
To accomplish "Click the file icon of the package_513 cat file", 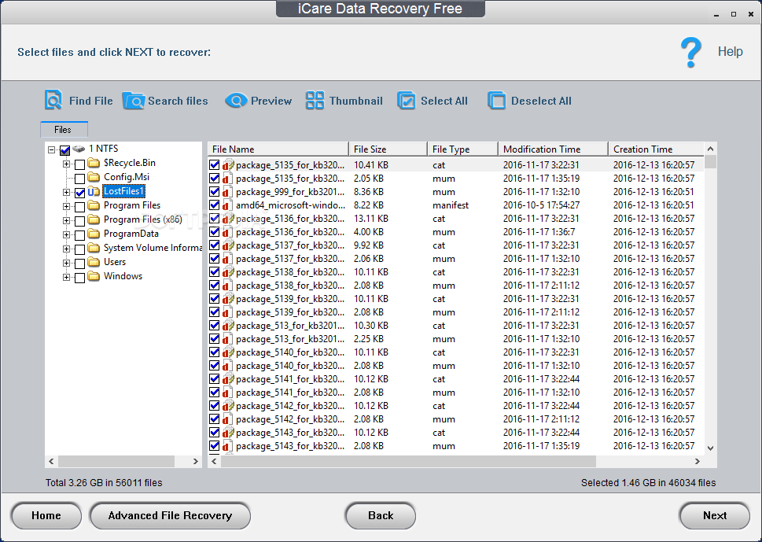I will (x=228, y=325).
